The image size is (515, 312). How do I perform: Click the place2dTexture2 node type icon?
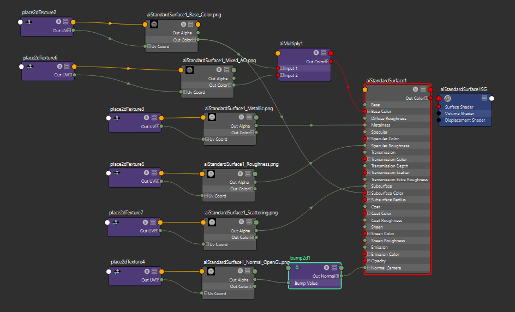pyautogui.click(x=29, y=22)
